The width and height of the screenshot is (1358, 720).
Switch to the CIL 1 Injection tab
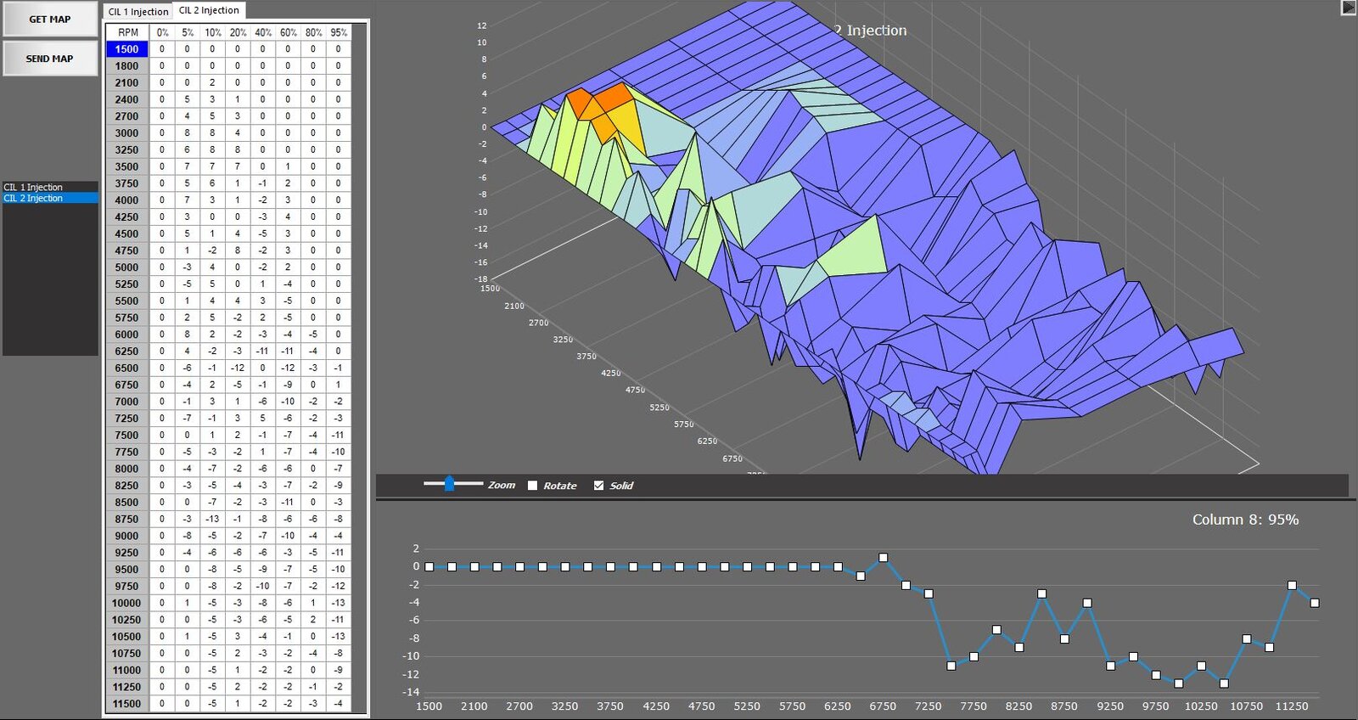coord(138,11)
